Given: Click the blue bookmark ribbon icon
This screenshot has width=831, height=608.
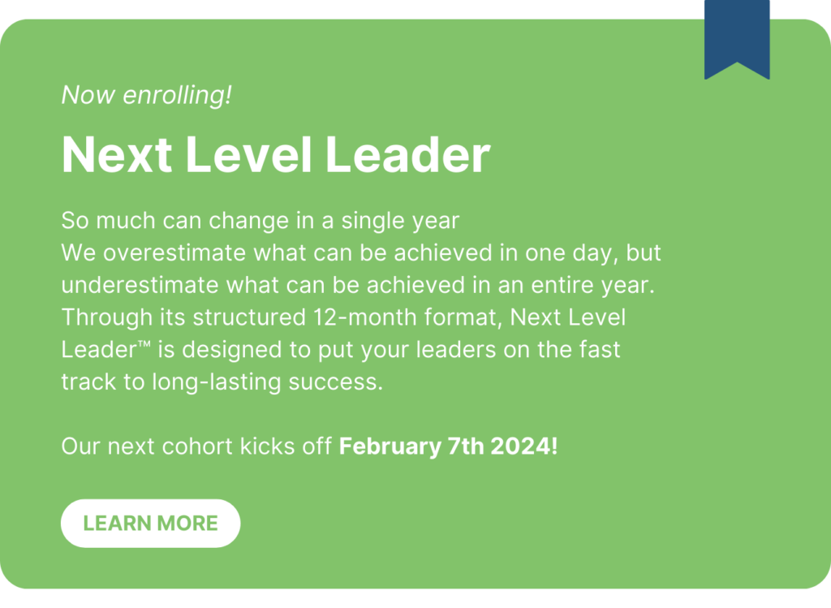Looking at the screenshot, I should click(737, 37).
